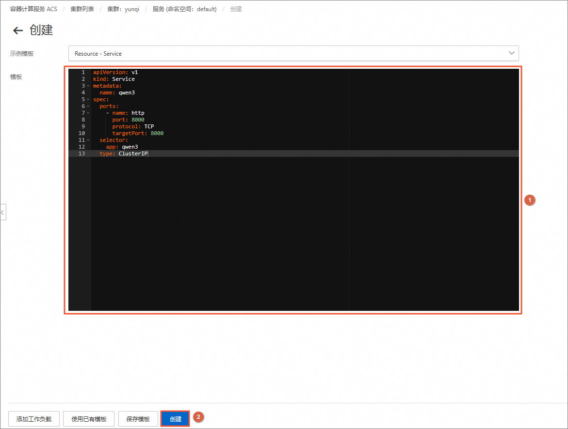Open the 服务 (命名空间: default) breadcrumb

click(184, 9)
